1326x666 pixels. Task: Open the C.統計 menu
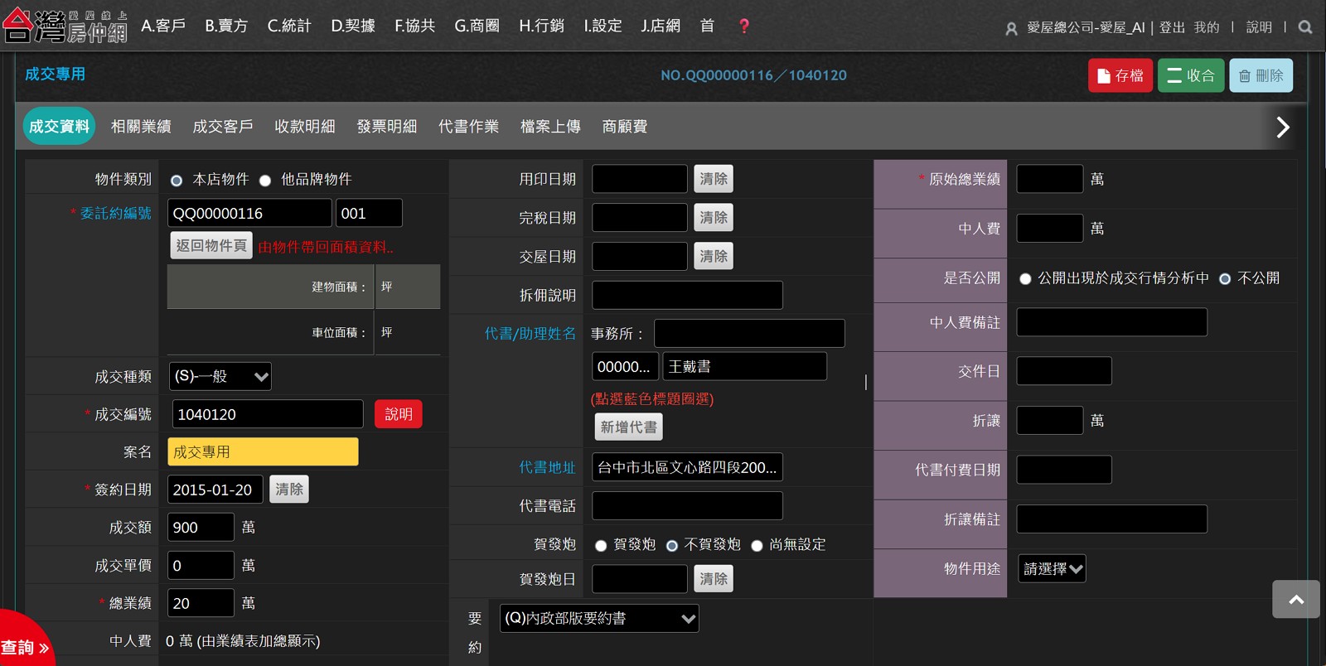click(288, 27)
